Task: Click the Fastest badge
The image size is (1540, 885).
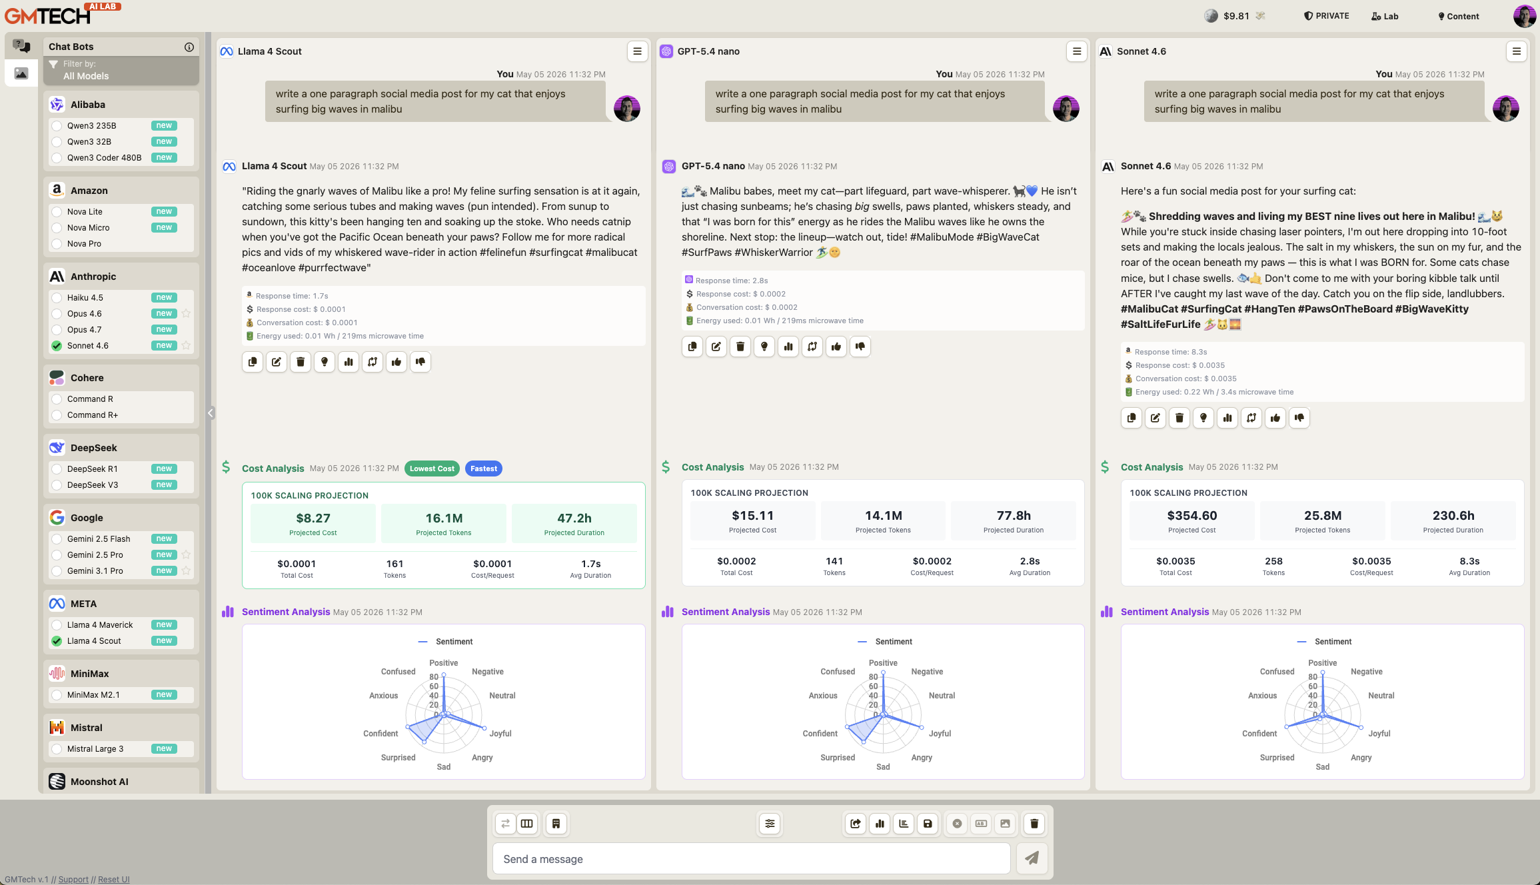Action: pyautogui.click(x=484, y=468)
